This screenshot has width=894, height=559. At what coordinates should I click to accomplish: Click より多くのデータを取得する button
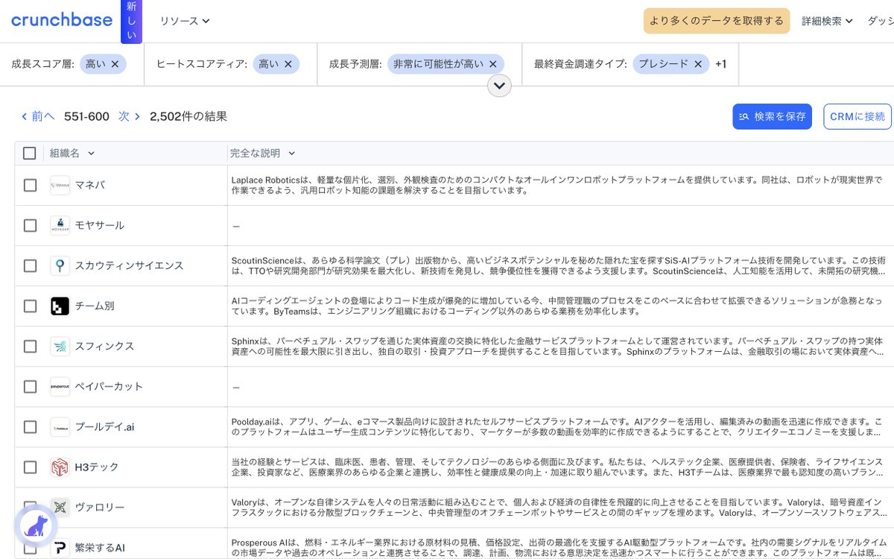(x=717, y=21)
